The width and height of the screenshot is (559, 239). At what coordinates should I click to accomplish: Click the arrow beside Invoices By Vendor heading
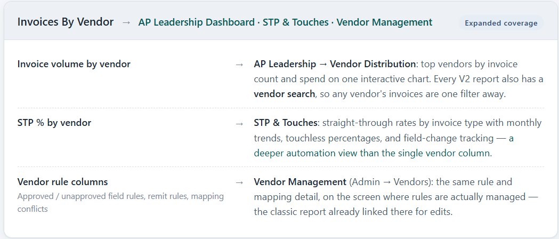126,22
